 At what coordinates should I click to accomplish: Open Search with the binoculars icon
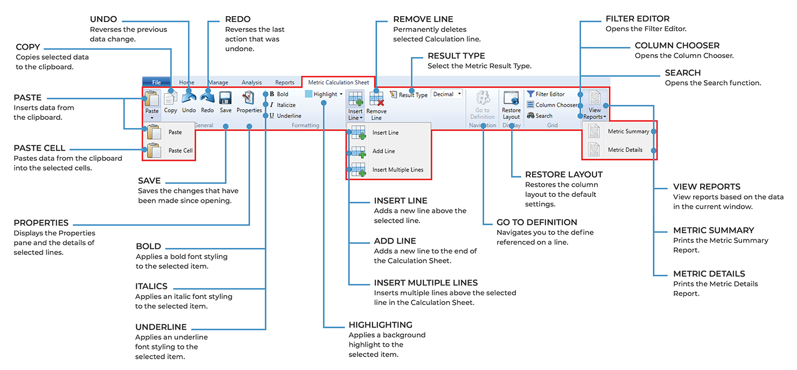(x=531, y=116)
